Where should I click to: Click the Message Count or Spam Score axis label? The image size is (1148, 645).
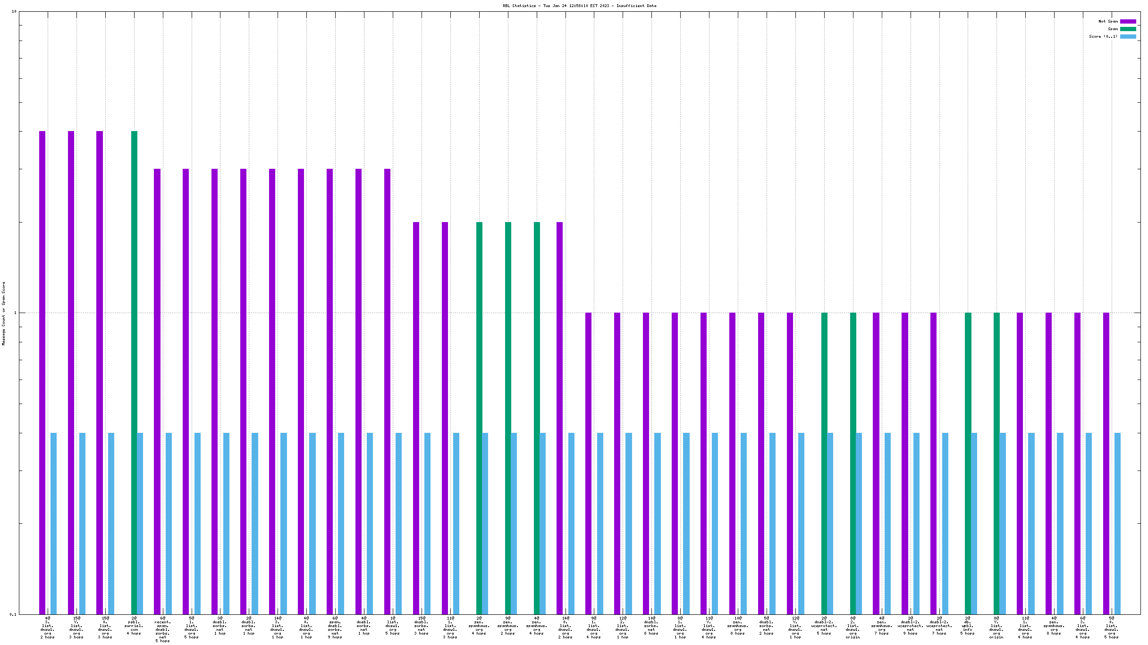(x=4, y=314)
